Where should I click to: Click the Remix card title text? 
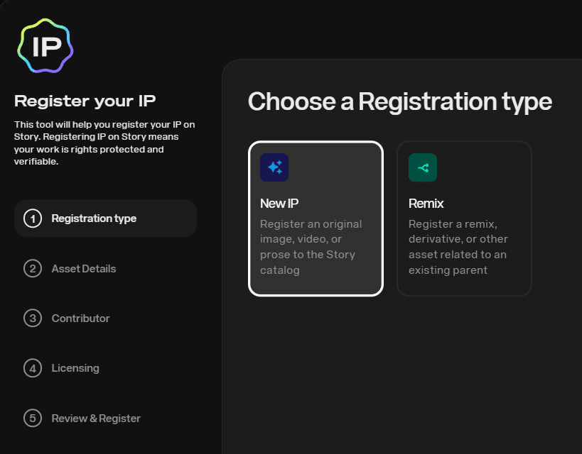click(x=426, y=204)
